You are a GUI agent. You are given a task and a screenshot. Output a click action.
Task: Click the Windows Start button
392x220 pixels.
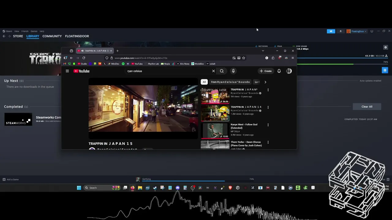(x=79, y=188)
